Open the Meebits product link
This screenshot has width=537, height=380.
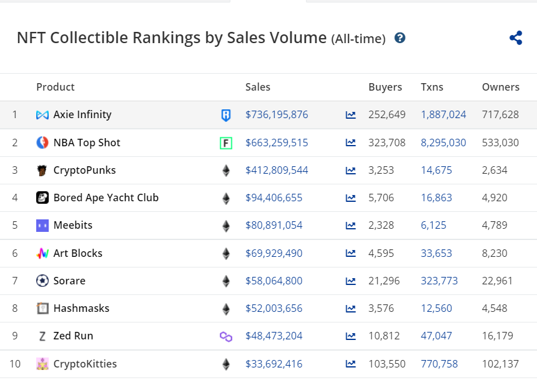tap(73, 225)
